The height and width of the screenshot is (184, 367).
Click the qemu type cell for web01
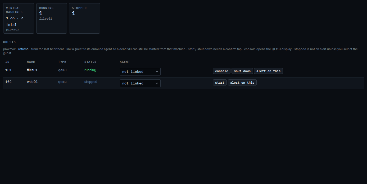[x=62, y=82]
